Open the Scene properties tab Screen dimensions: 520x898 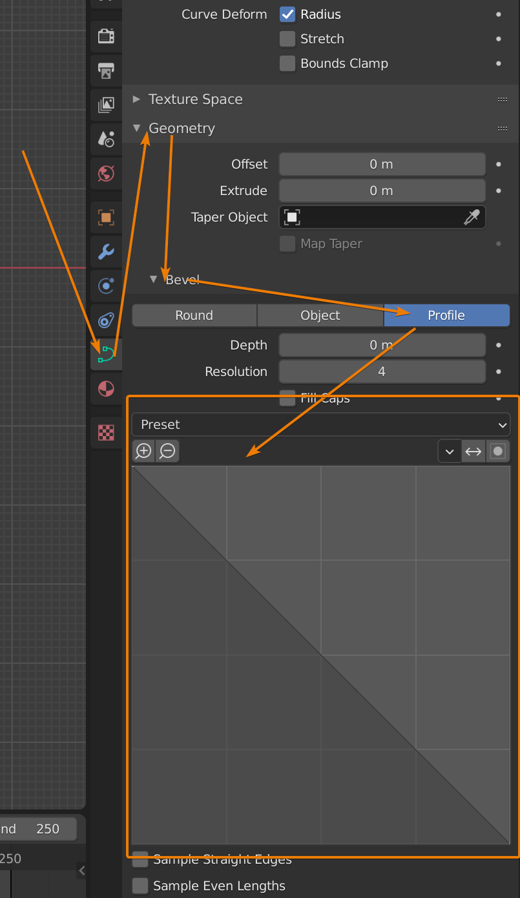pos(106,138)
